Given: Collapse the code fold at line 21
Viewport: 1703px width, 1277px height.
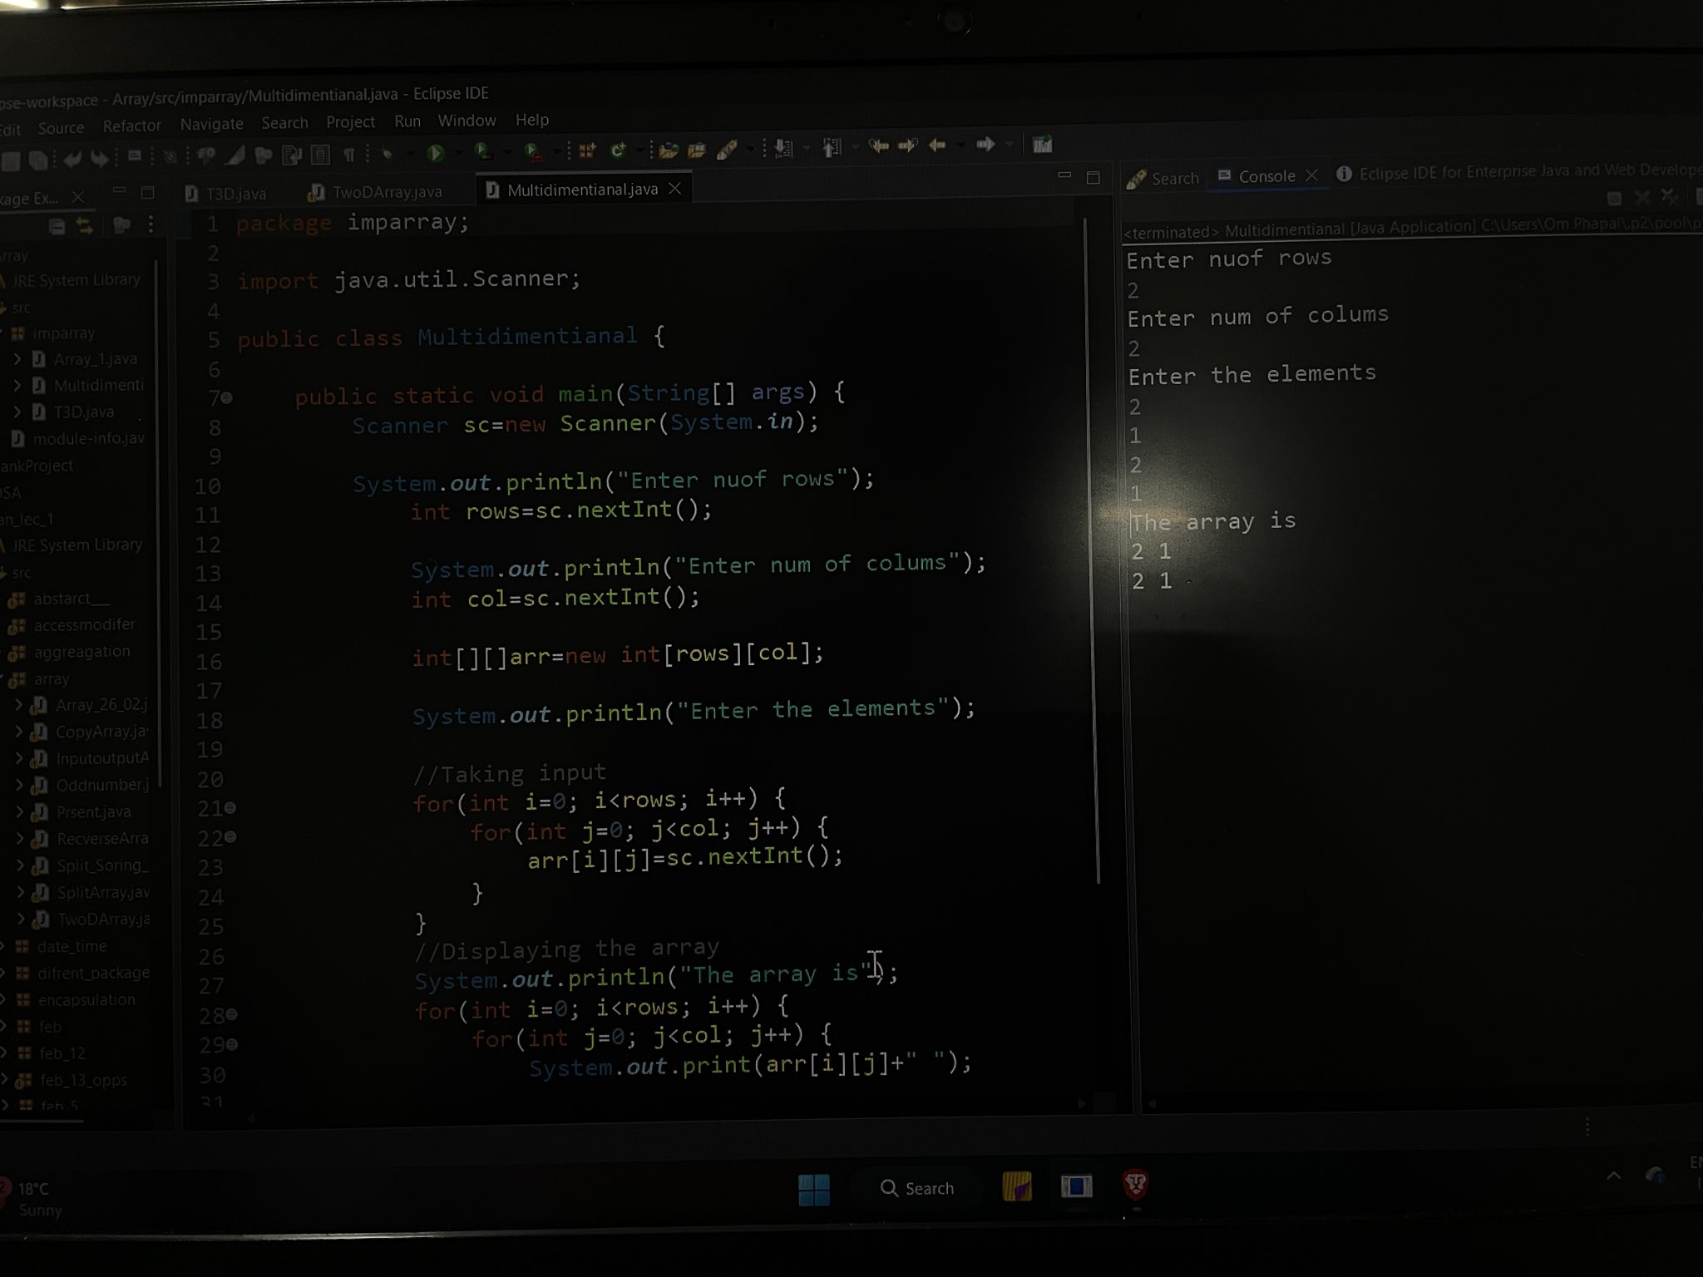Looking at the screenshot, I should point(230,807).
